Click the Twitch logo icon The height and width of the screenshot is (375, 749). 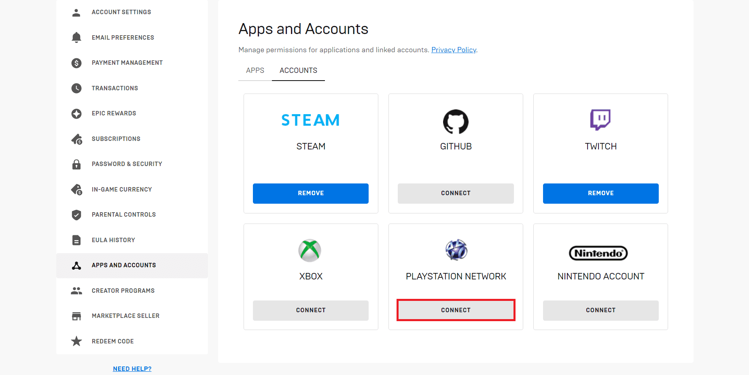coord(600,120)
